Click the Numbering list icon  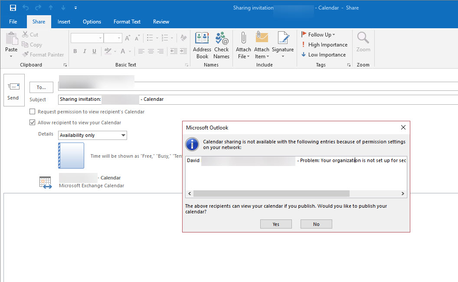(165, 38)
